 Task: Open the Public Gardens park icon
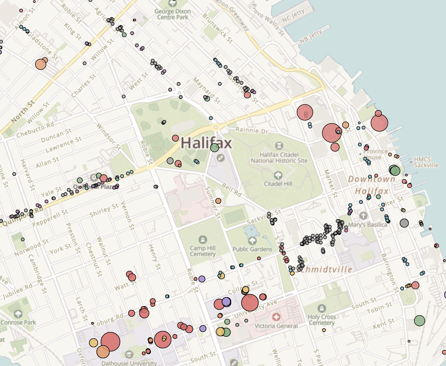(x=252, y=240)
